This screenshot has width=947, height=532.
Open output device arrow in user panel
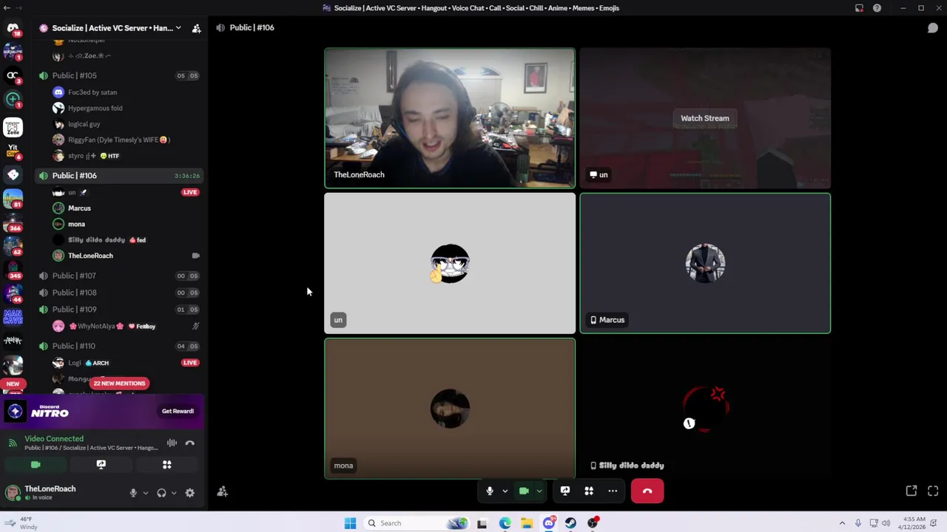pyautogui.click(x=174, y=493)
